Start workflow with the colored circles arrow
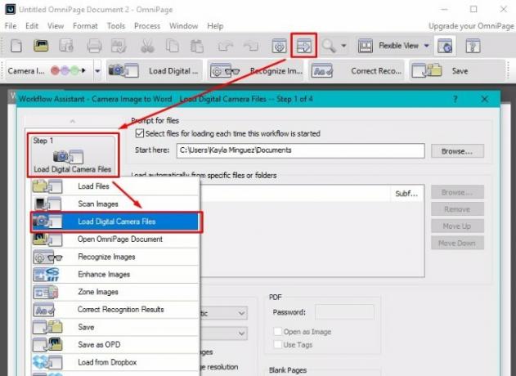 (x=68, y=70)
